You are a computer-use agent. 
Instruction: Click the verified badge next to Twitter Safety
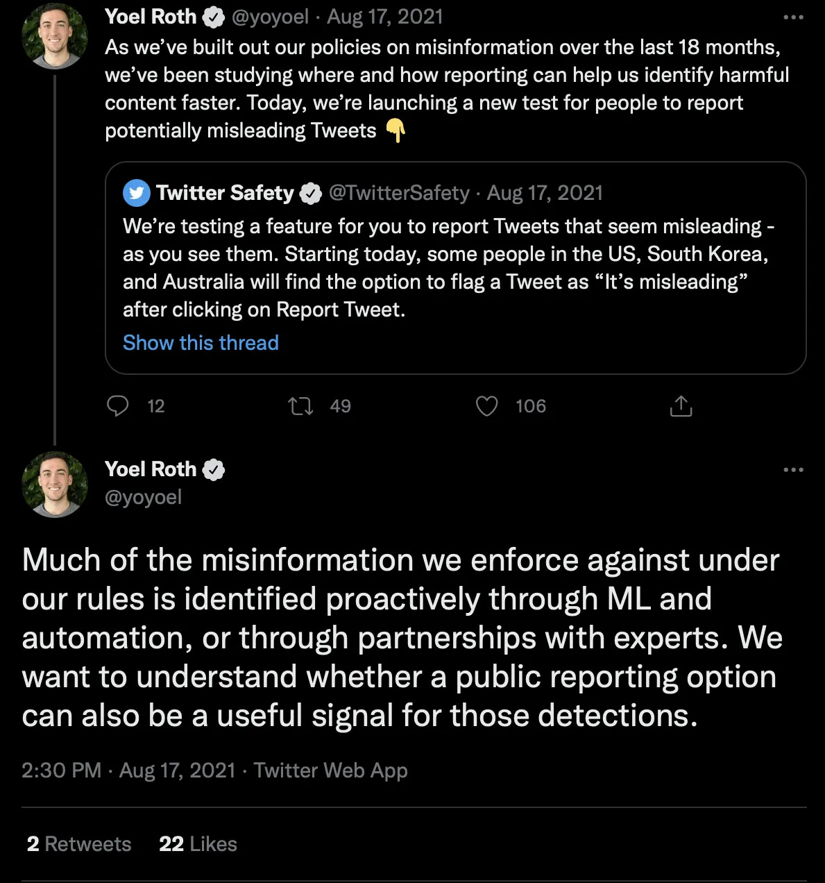pos(311,193)
